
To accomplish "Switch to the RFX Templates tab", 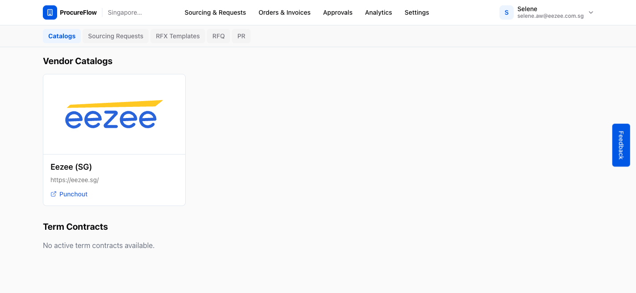I will [x=178, y=36].
